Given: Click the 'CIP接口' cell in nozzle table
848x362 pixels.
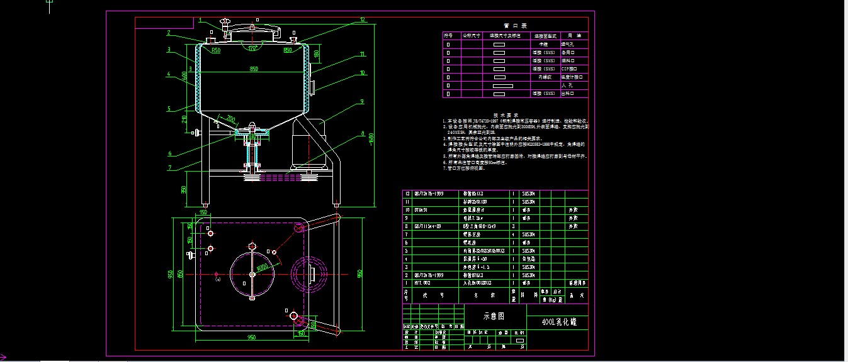Looking at the screenshot, I should tap(570, 69).
